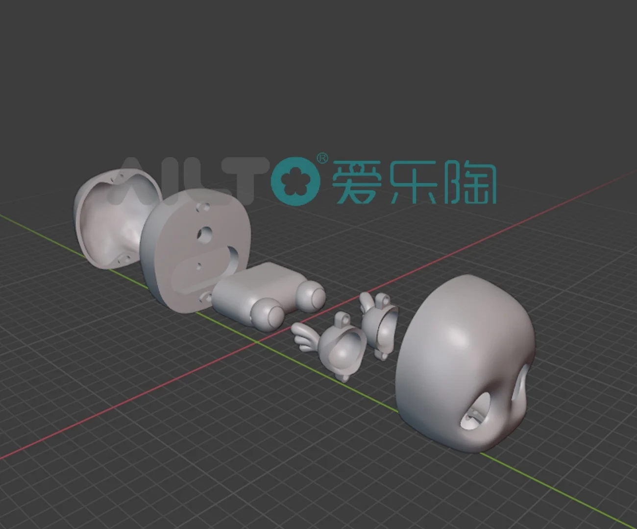
Task: Click the teal flower logo in watermark
Action: (295, 181)
